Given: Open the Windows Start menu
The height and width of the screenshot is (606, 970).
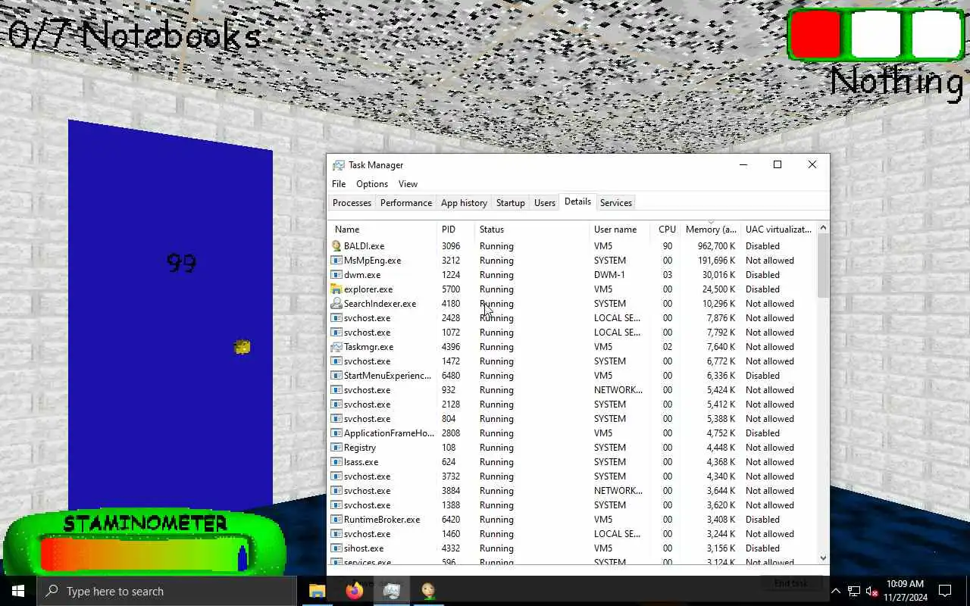Looking at the screenshot, I should [x=18, y=591].
